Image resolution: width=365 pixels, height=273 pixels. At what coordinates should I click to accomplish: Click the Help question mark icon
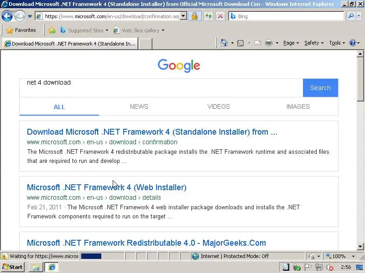[353, 43]
